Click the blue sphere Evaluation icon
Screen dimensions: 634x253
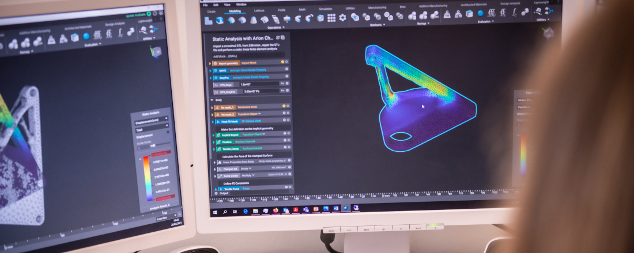[x=480, y=13]
